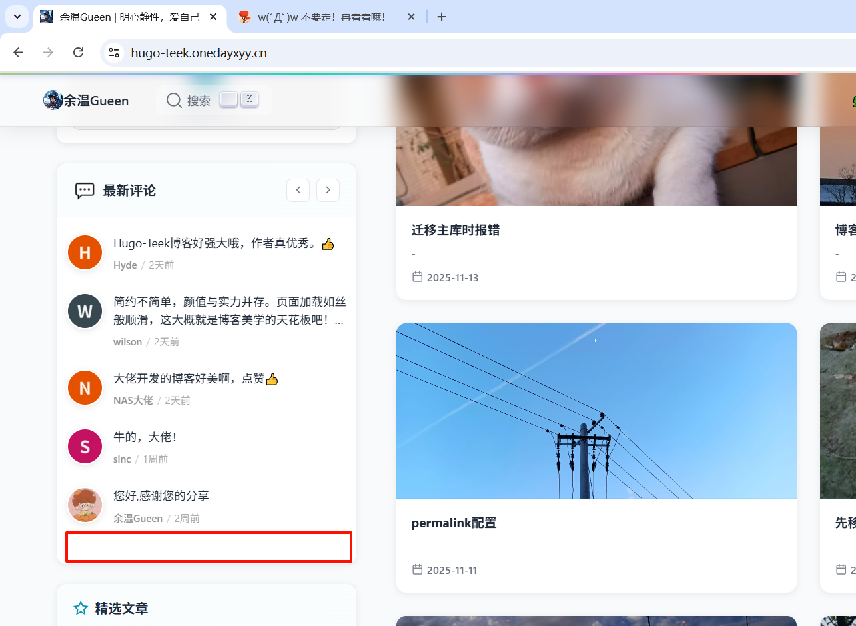Open the 迁移主库时报错 article
Screen dimensions: 856x626
pos(456,230)
